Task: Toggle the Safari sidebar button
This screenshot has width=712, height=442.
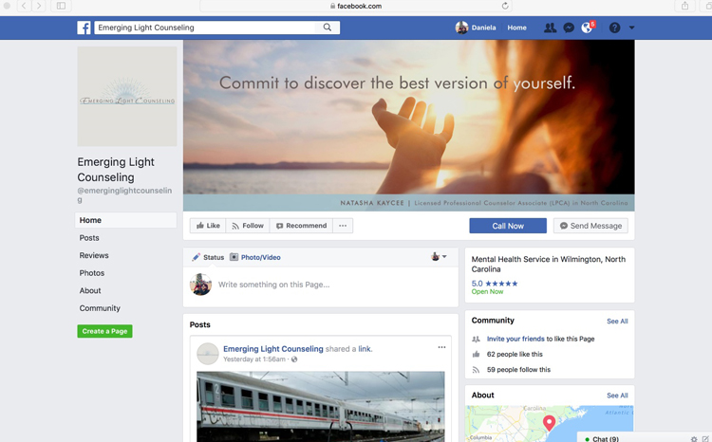Action: pyautogui.click(x=61, y=6)
